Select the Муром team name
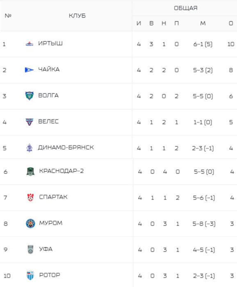This screenshot has width=237, height=287. tap(51, 223)
